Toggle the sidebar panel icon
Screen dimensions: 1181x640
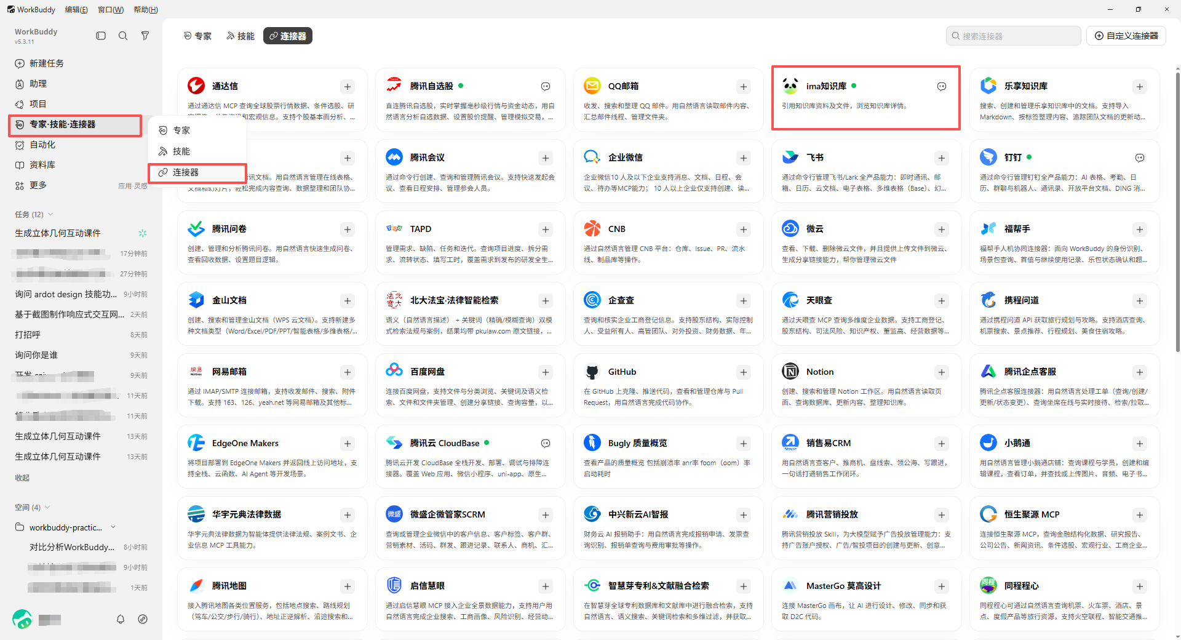pyautogui.click(x=101, y=36)
